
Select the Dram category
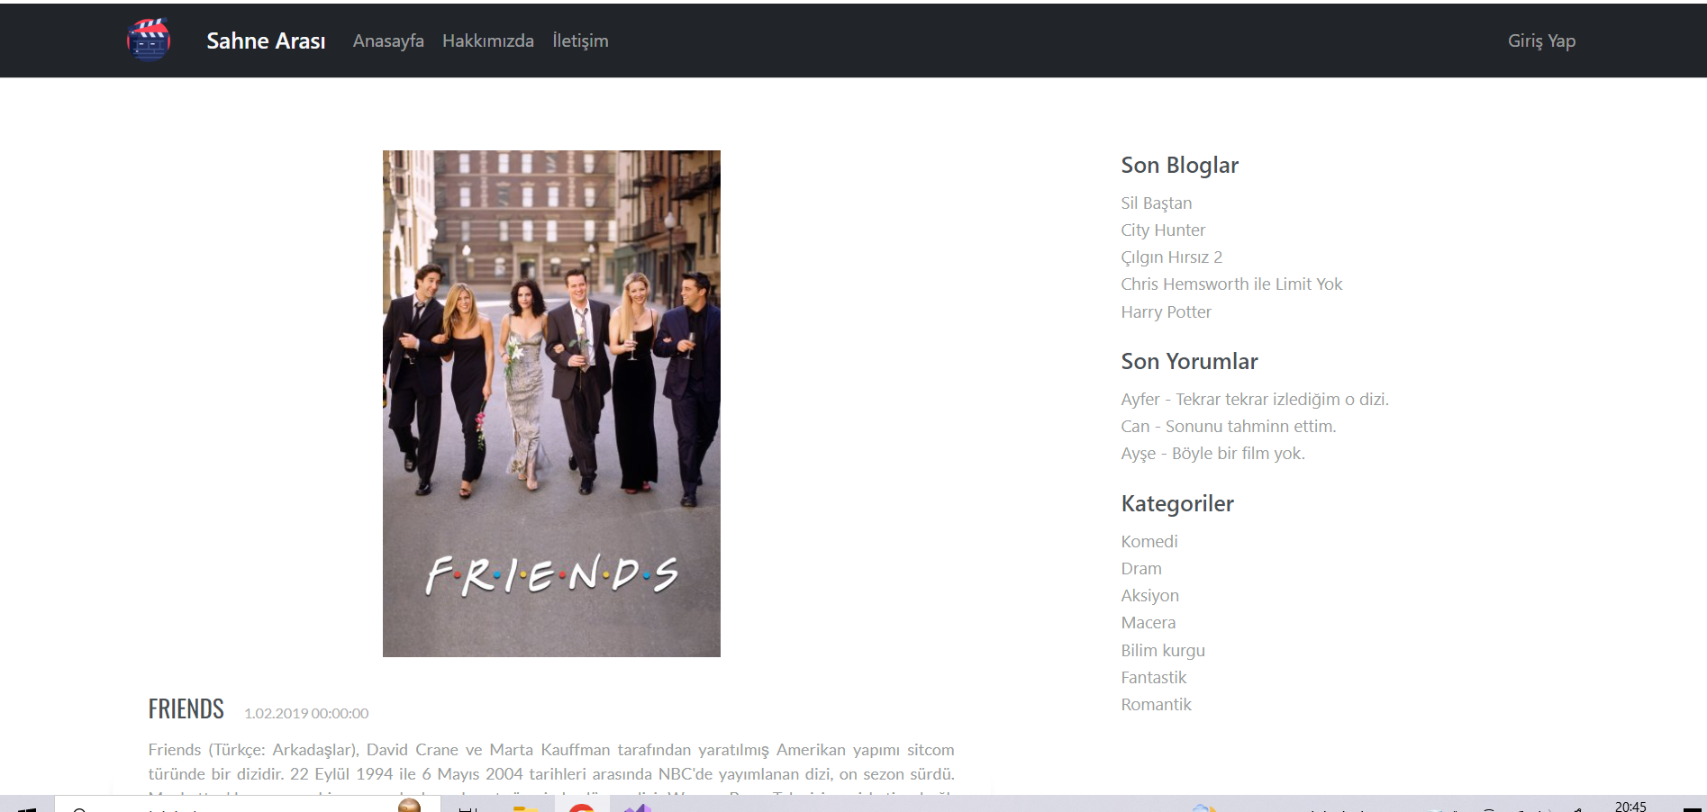point(1141,569)
